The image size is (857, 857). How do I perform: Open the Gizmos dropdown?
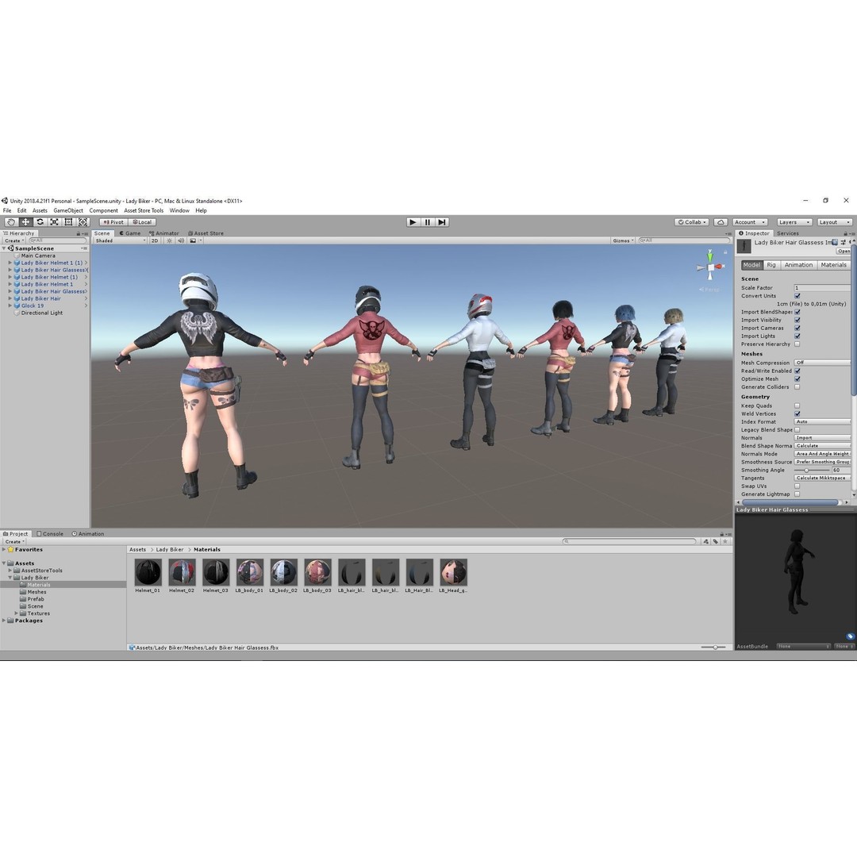pos(623,240)
